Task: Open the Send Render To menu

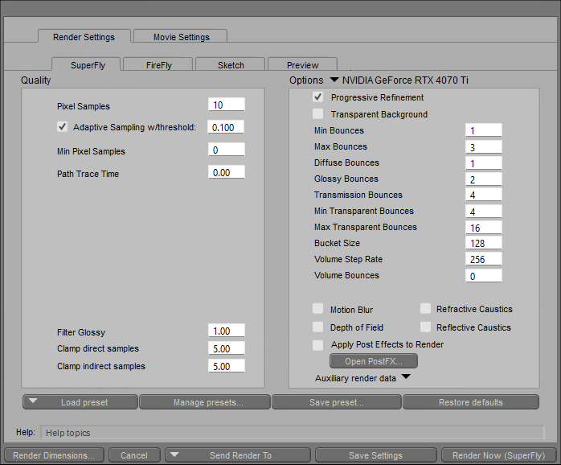Action: pyautogui.click(x=239, y=455)
